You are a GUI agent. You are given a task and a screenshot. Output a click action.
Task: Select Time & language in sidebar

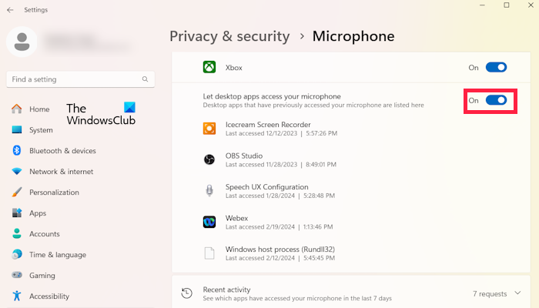click(x=58, y=255)
